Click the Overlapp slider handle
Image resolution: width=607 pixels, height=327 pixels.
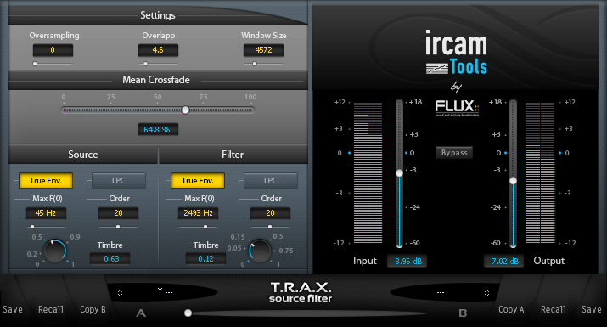(145, 64)
